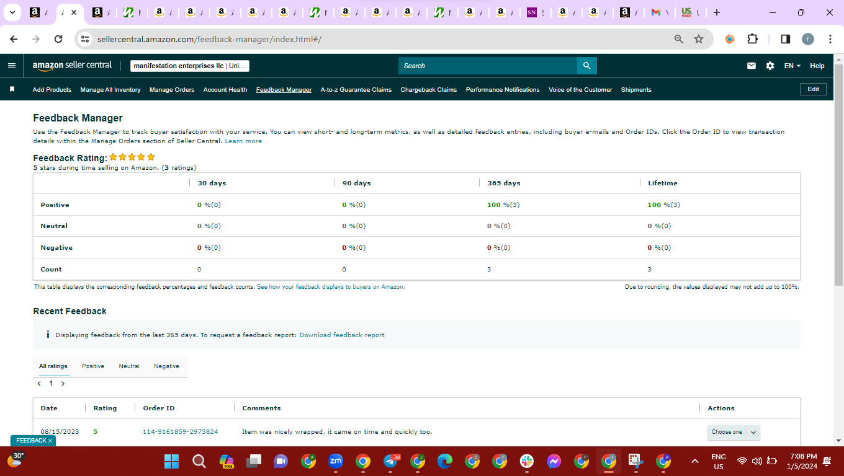Open Manage All Inventory
Viewport: 844px width, 476px height.
110,90
